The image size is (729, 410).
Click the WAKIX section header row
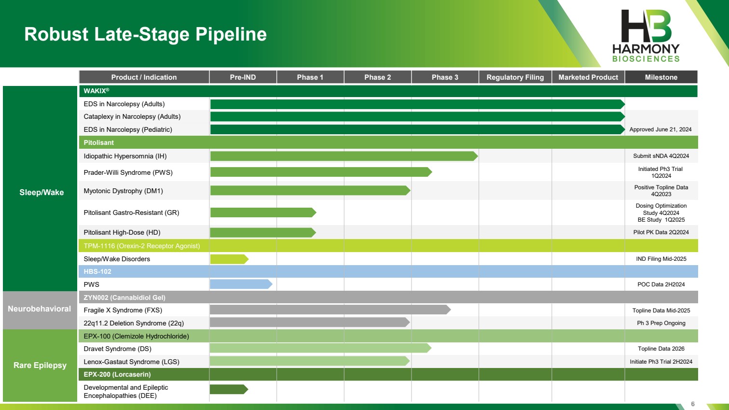[x=388, y=91]
